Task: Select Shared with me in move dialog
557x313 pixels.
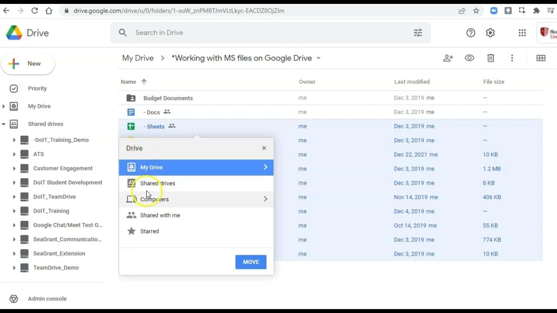Action: (x=196, y=215)
